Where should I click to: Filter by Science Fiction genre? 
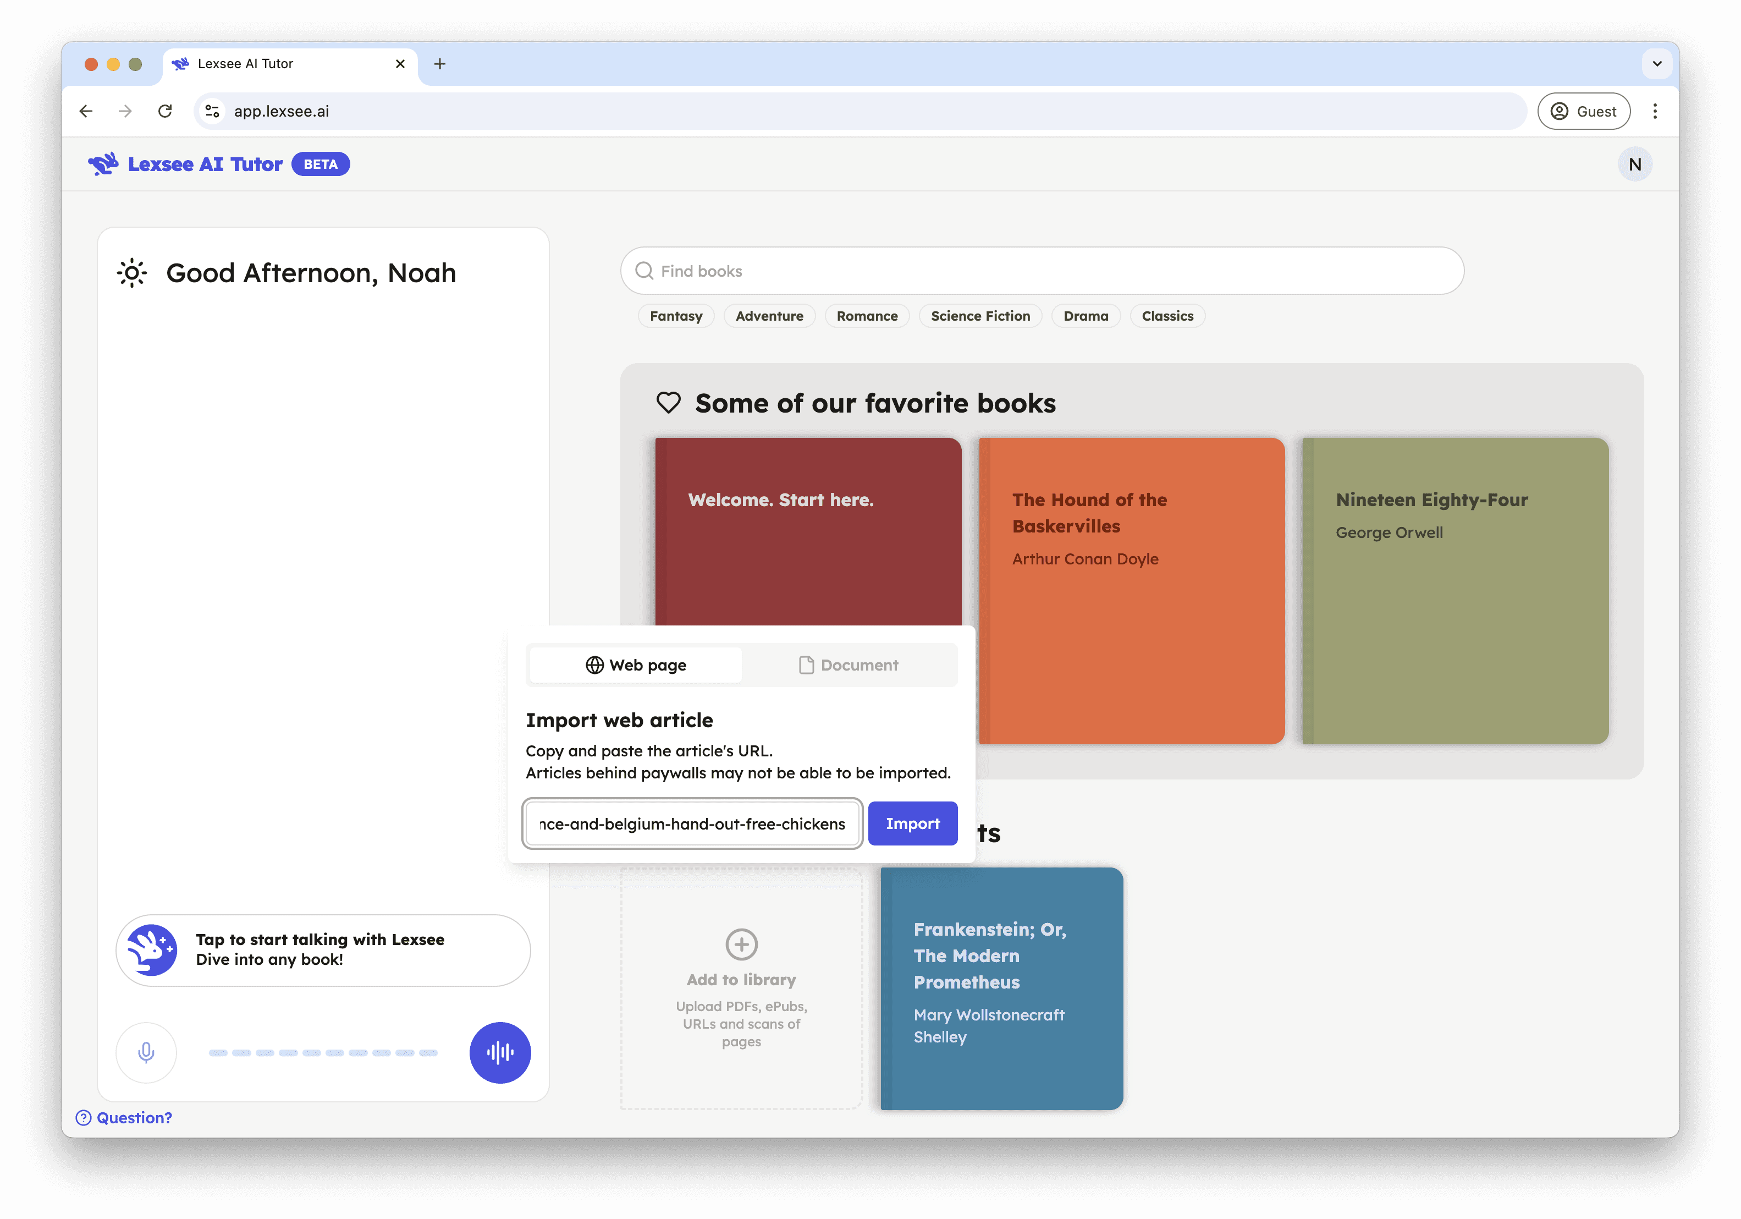980,316
